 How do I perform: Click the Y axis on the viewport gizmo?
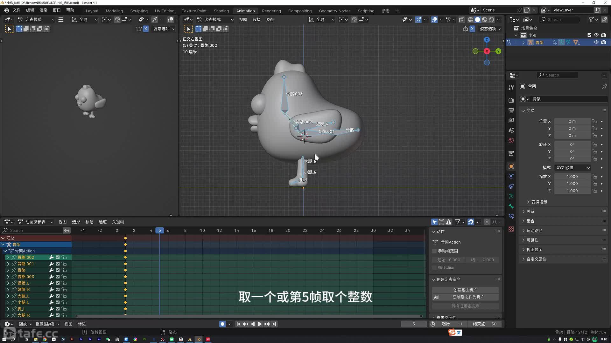tap(498, 51)
